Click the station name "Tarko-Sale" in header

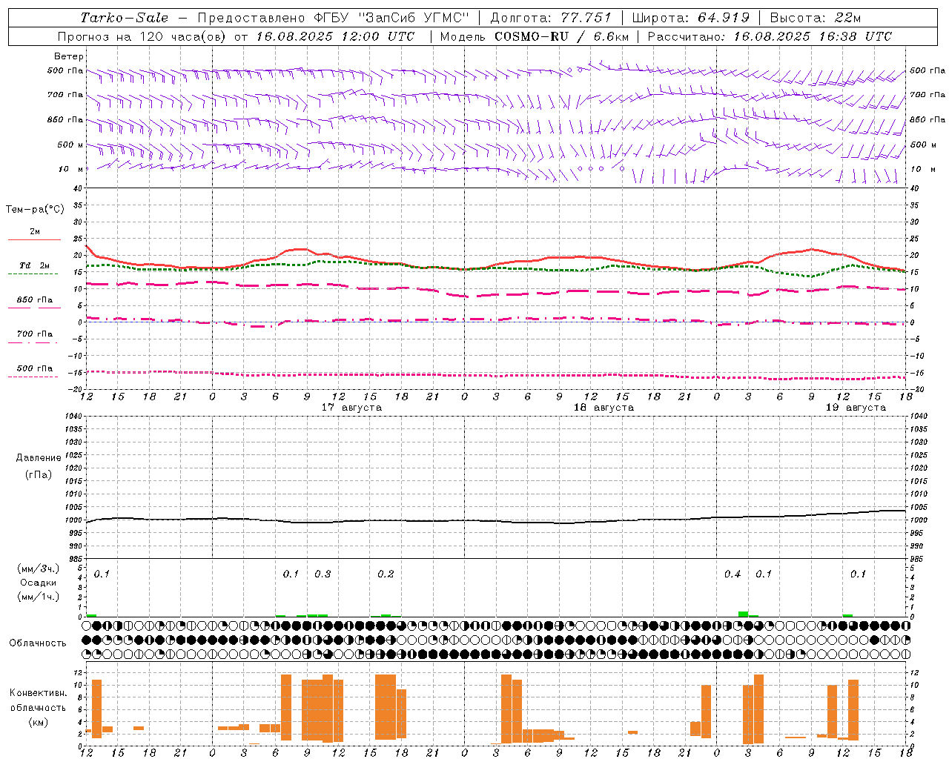pos(125,18)
